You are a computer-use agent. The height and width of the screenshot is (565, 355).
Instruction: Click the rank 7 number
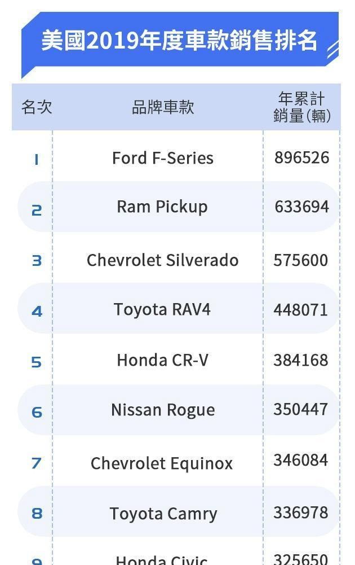point(37,463)
